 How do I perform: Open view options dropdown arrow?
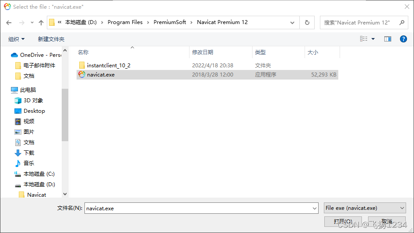373,39
